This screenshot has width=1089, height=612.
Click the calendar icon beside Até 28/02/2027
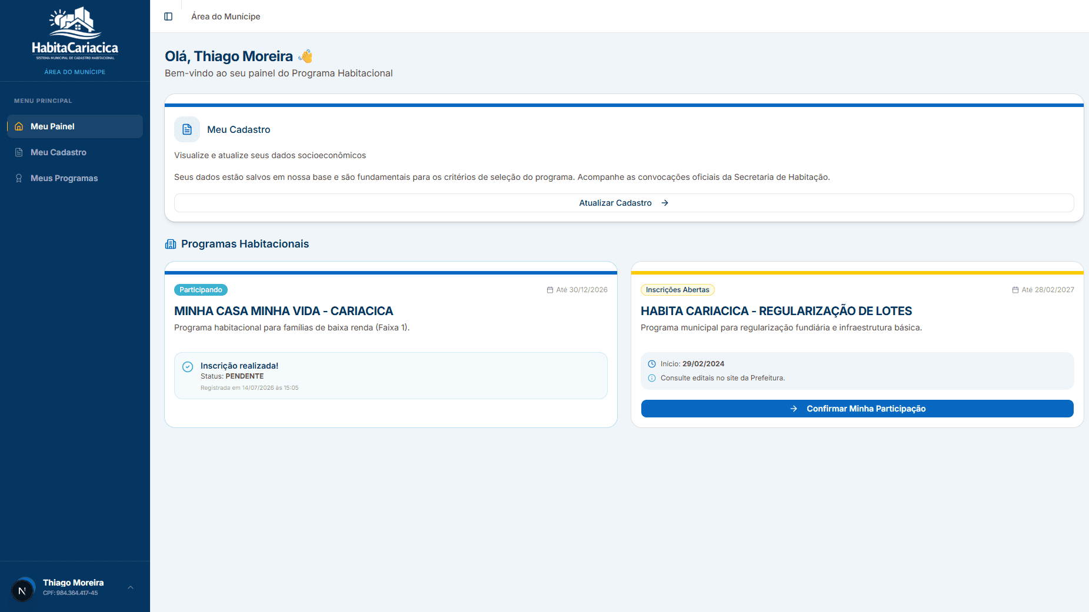(1015, 290)
